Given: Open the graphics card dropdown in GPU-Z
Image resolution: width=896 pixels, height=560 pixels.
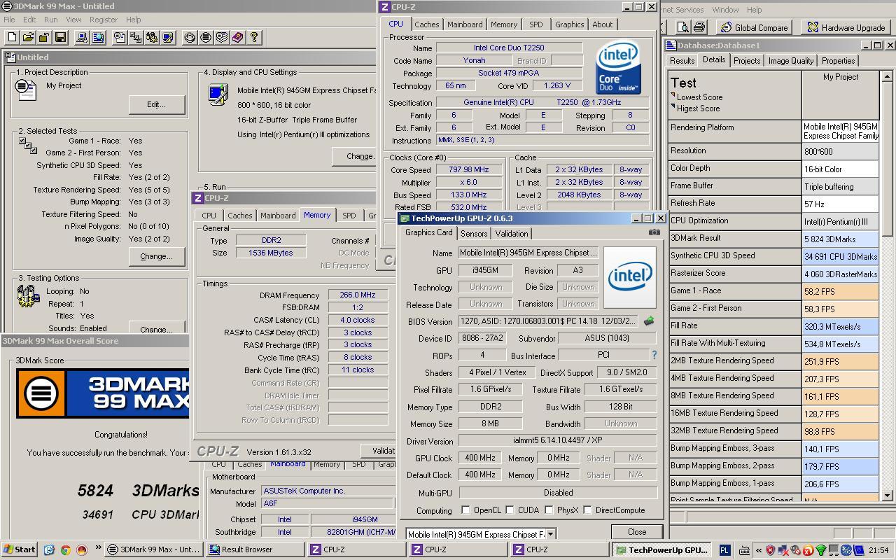Looking at the screenshot, I should point(550,534).
